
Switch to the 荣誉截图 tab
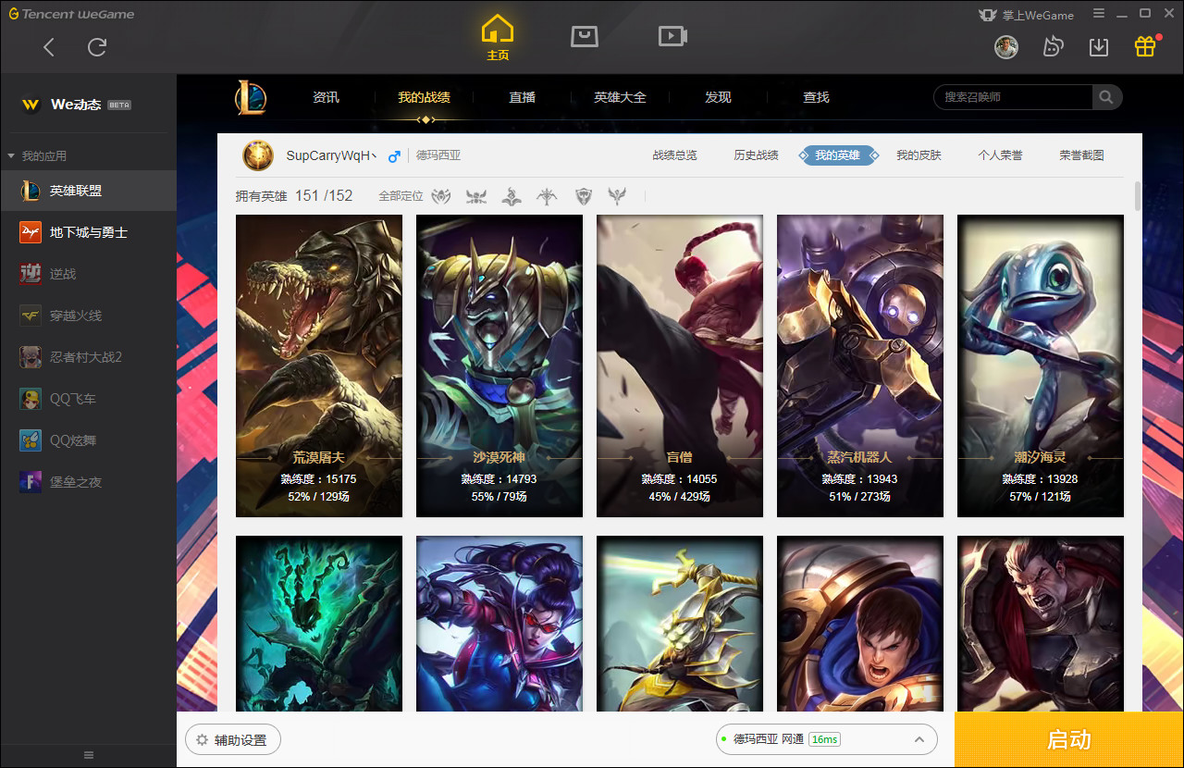(x=1081, y=155)
